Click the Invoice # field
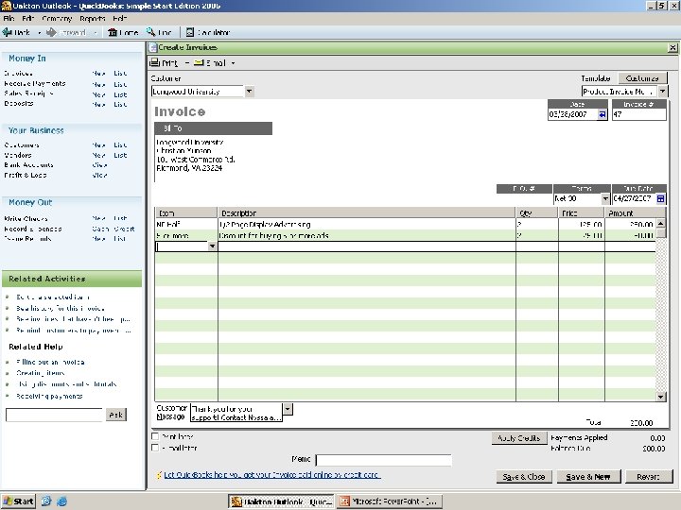 (x=638, y=114)
